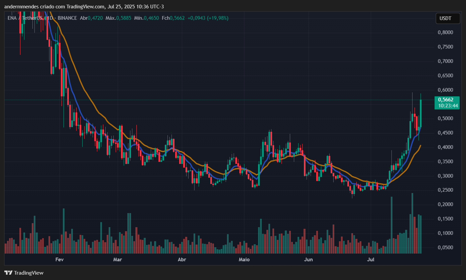The width and height of the screenshot is (466, 280).
Task: Click the ENA / TetherUS symbol title
Action: (25, 18)
